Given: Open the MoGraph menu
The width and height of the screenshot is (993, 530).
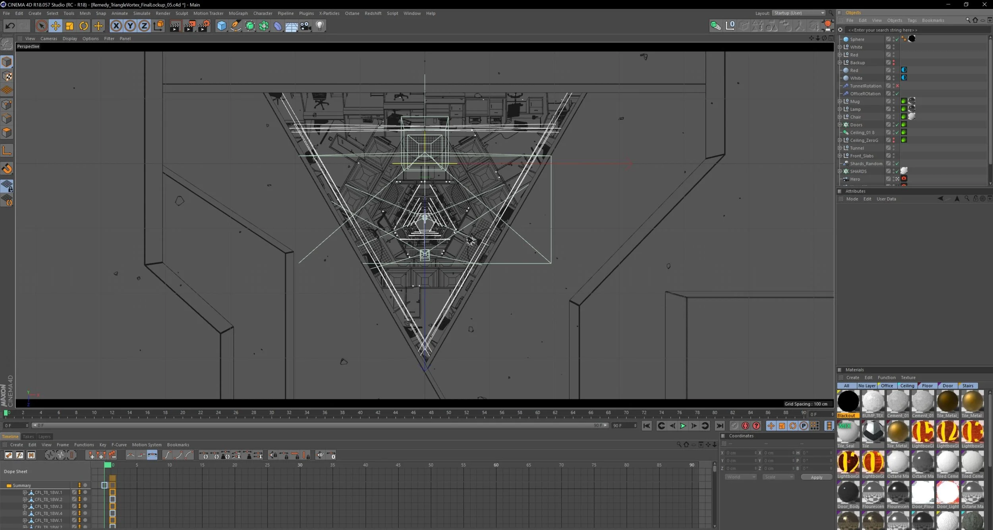Looking at the screenshot, I should pos(238,13).
